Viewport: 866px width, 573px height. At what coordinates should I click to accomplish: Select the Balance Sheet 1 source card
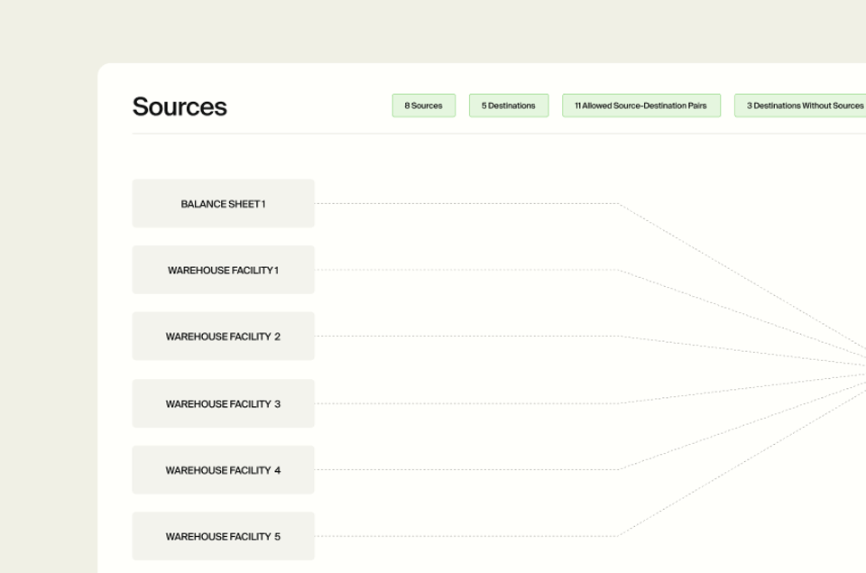point(223,203)
